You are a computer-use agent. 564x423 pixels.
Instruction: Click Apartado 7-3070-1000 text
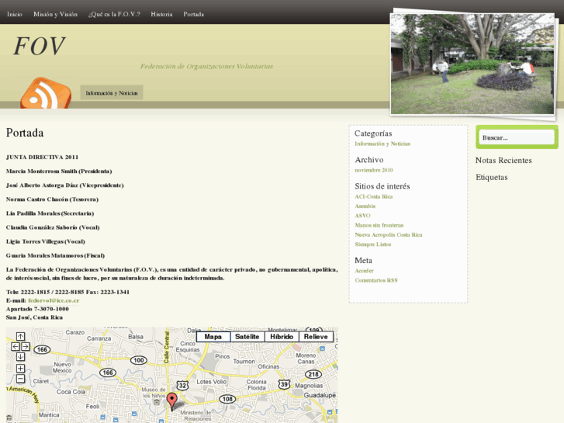[x=37, y=309]
